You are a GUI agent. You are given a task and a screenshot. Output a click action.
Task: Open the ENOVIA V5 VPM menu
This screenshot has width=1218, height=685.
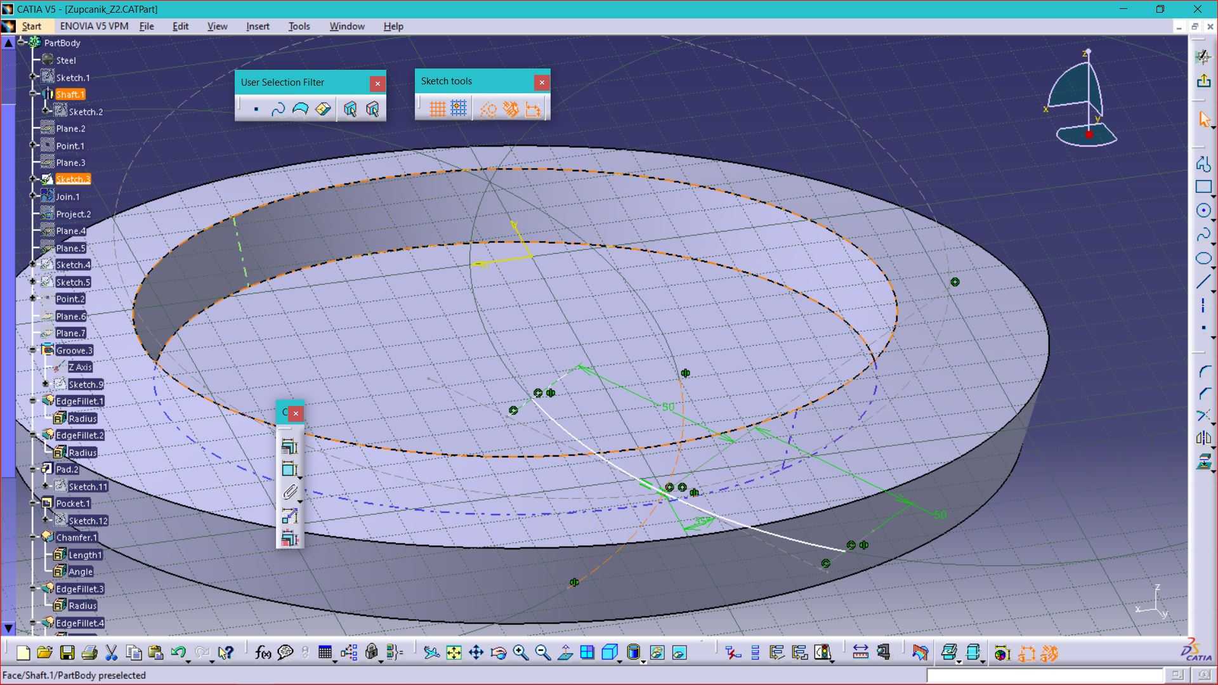pyautogui.click(x=94, y=26)
